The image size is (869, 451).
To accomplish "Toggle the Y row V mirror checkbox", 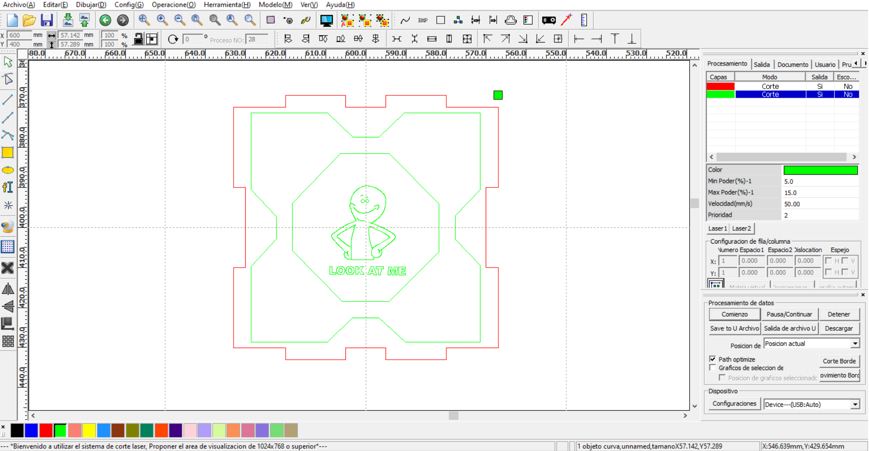I will click(845, 272).
